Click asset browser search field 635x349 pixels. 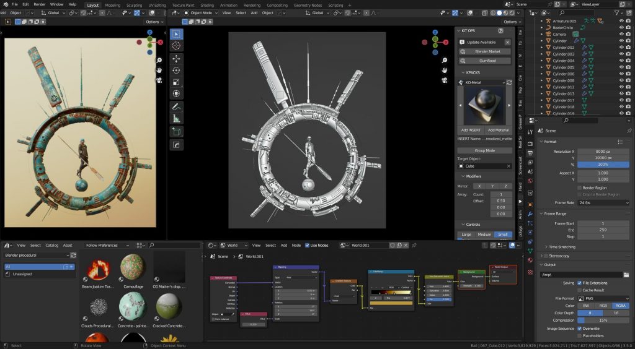tap(174, 245)
